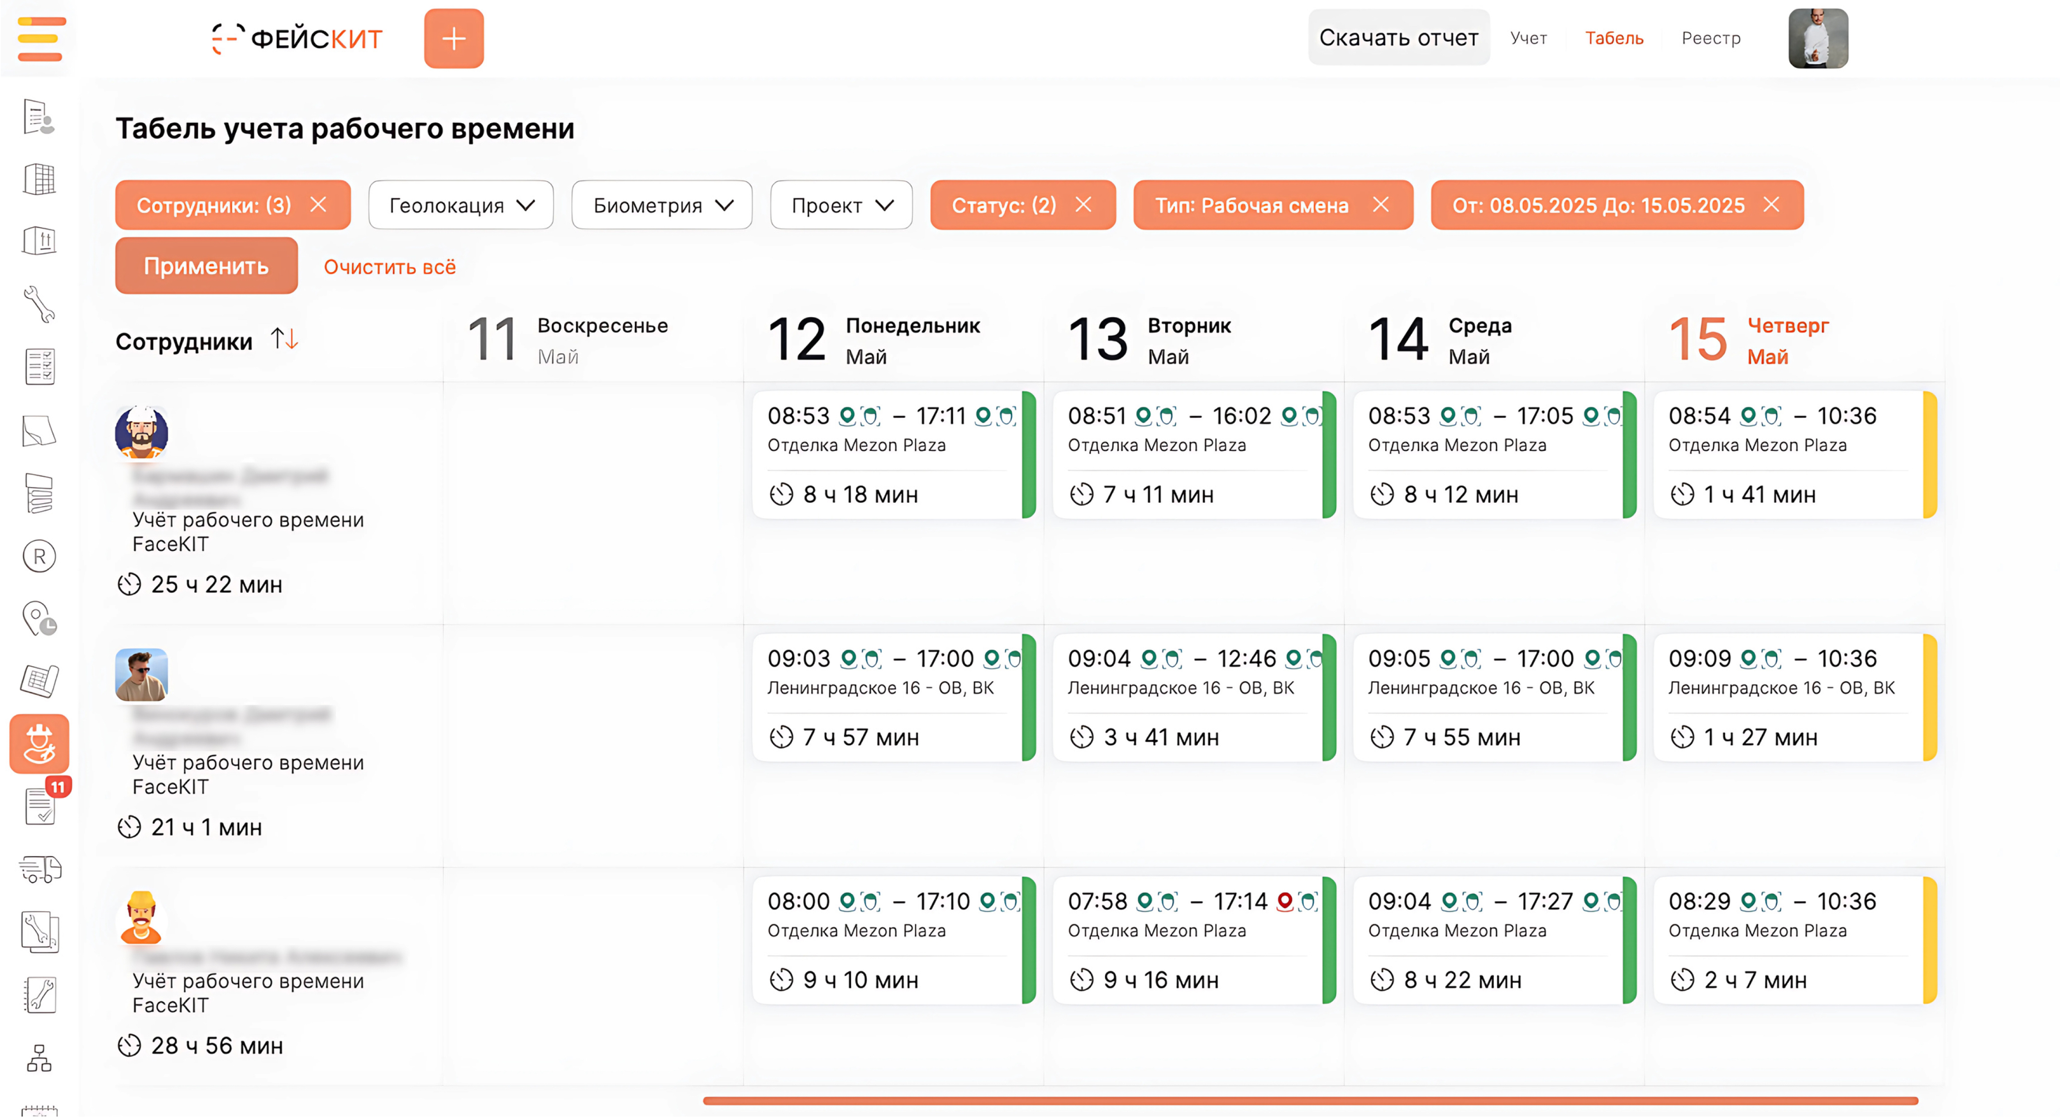The image size is (2060, 1117).
Task: Remove the Статус (2) filter
Action: tap(1084, 205)
